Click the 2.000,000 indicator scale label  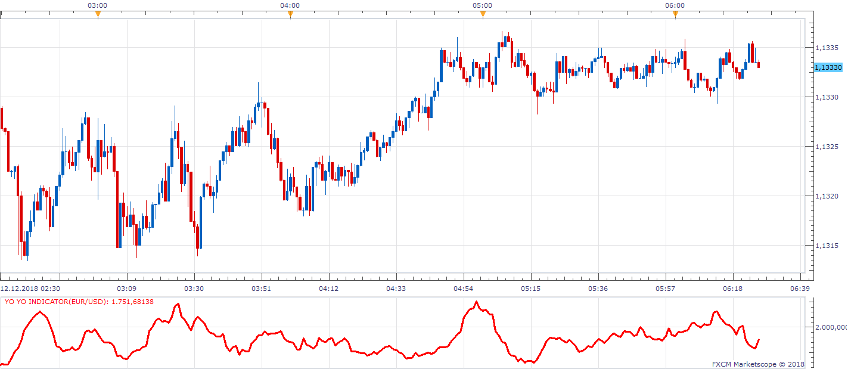[831, 327]
